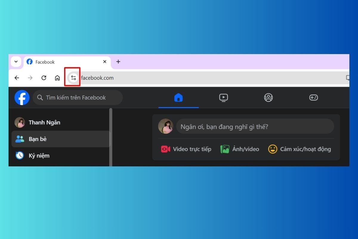Click the friends icon next to Bạn bè

(20, 139)
